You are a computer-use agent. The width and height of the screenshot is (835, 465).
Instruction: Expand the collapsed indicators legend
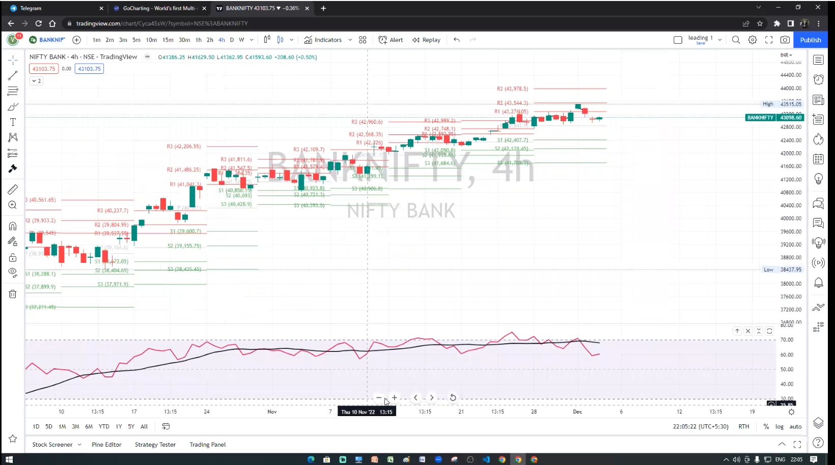36,81
